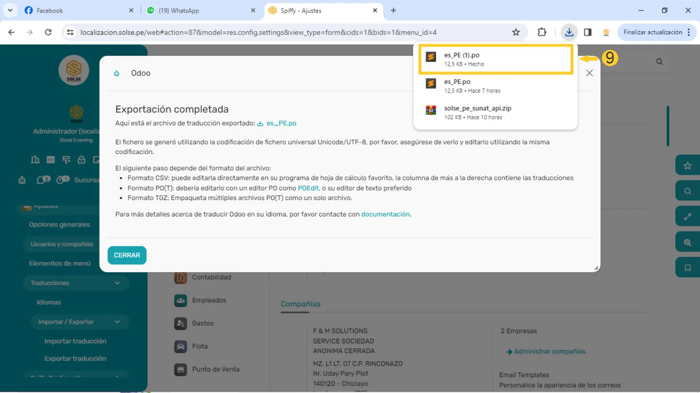
Task: Click the padlock icon in sidebar
Action: tap(81, 160)
